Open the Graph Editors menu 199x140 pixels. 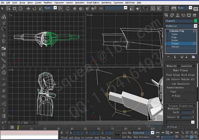click(x=93, y=2)
